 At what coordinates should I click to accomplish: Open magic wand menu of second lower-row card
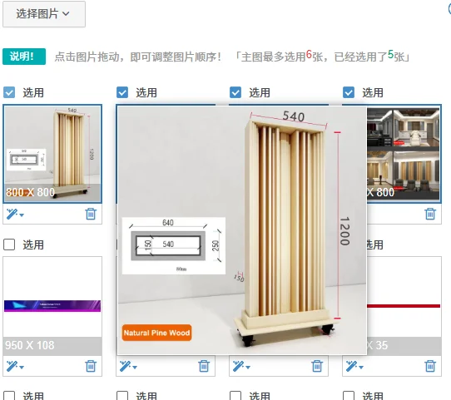click(x=128, y=366)
